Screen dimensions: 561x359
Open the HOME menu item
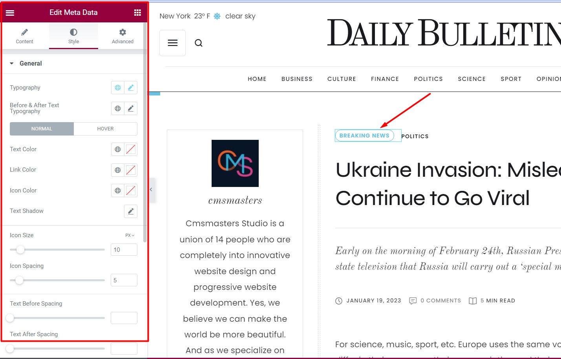click(257, 79)
